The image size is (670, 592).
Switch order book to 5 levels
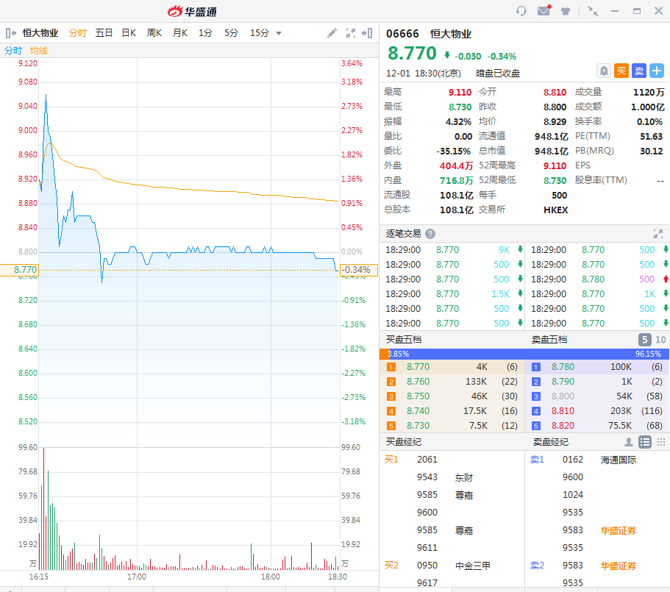pos(645,340)
